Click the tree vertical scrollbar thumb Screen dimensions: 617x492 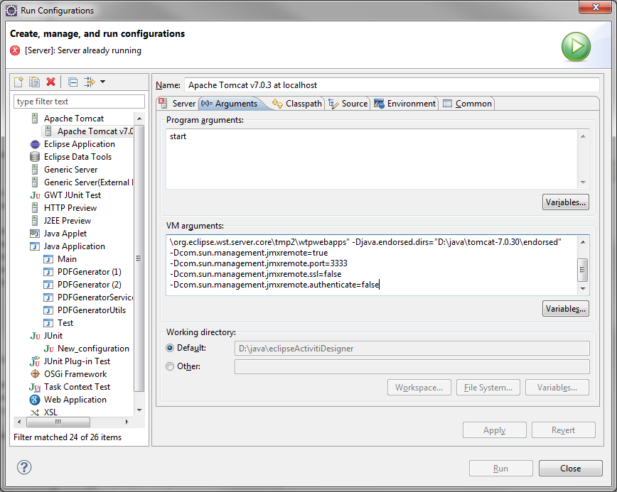pos(139,258)
